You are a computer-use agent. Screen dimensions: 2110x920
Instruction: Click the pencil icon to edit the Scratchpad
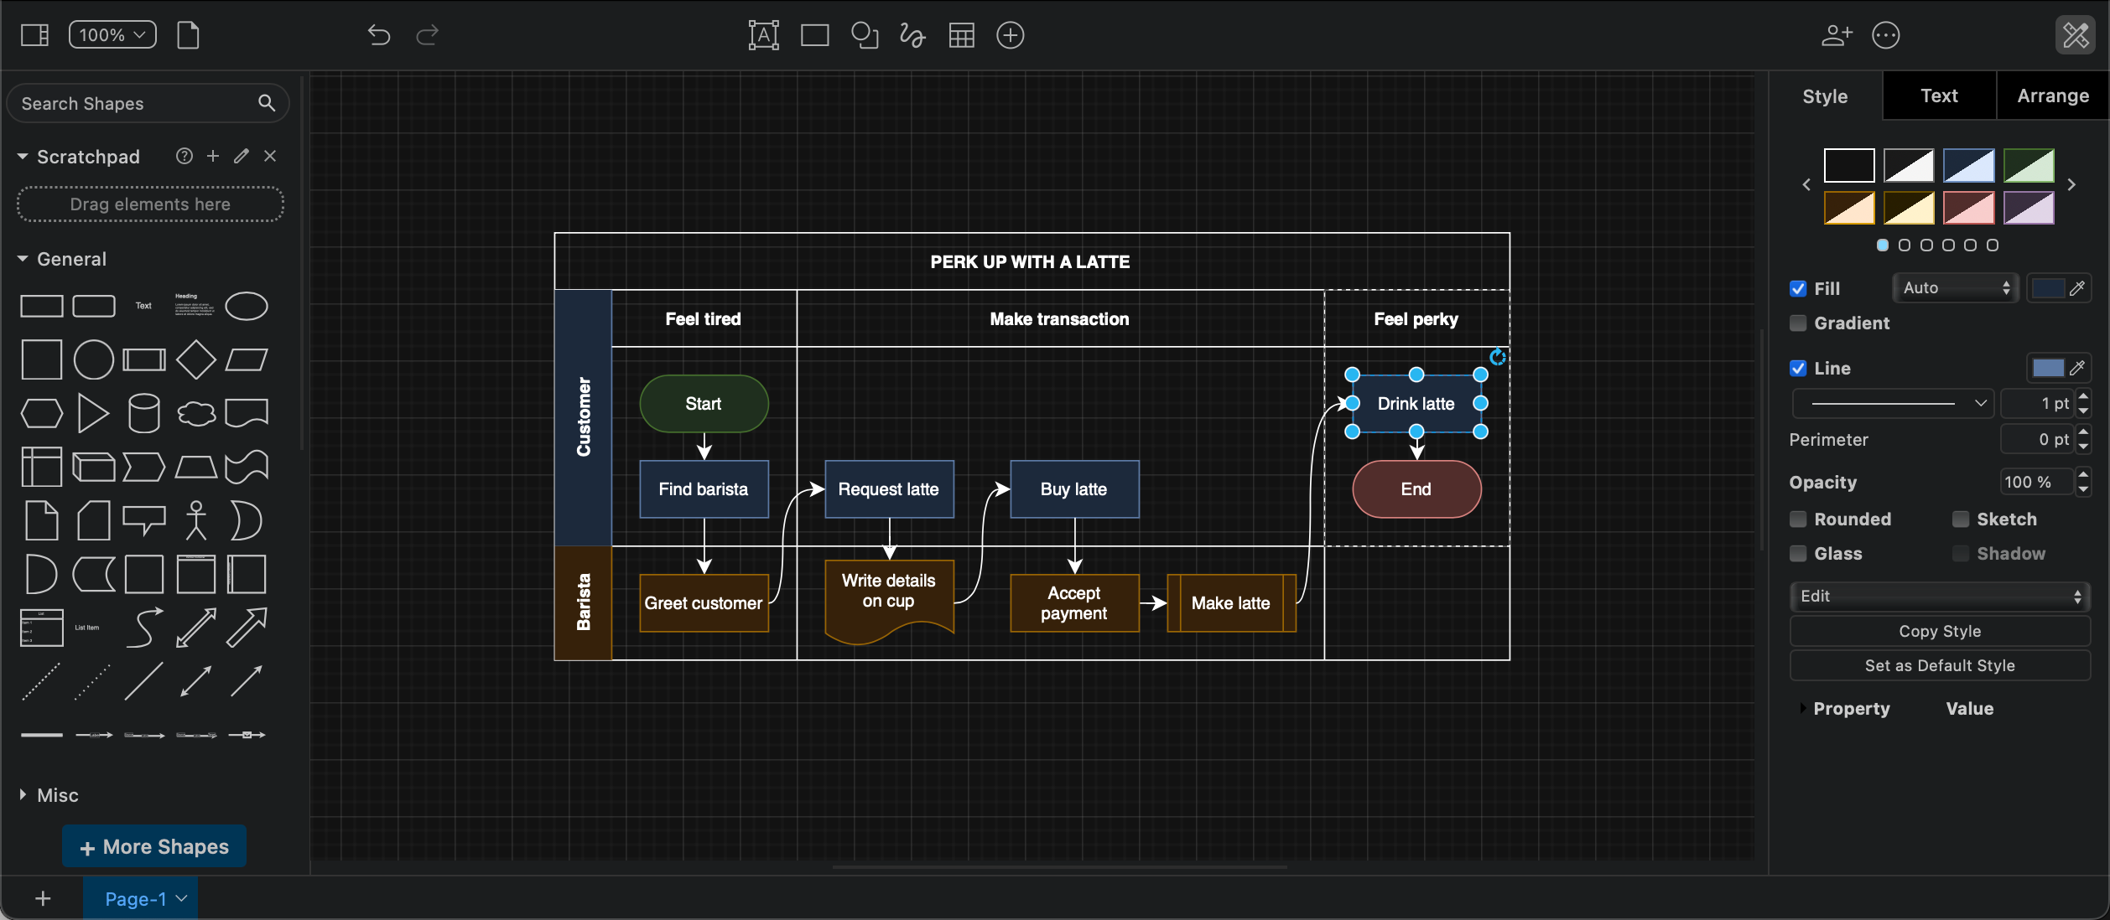point(241,156)
